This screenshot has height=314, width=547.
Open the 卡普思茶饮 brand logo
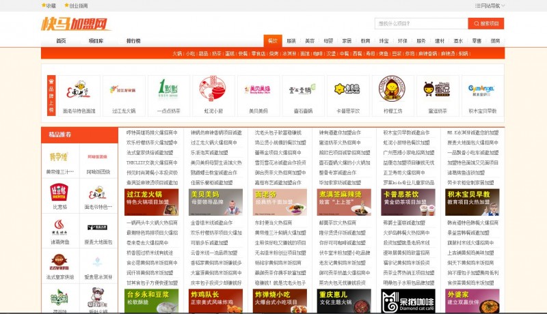[x=347, y=89]
